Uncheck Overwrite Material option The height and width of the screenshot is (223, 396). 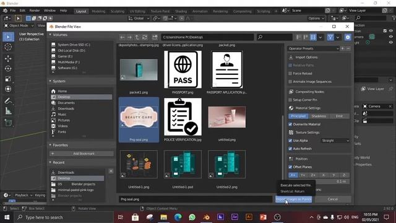coord(290,125)
